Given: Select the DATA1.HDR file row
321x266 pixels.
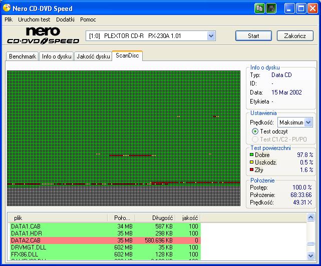Looking at the screenshot, I should point(105,233).
